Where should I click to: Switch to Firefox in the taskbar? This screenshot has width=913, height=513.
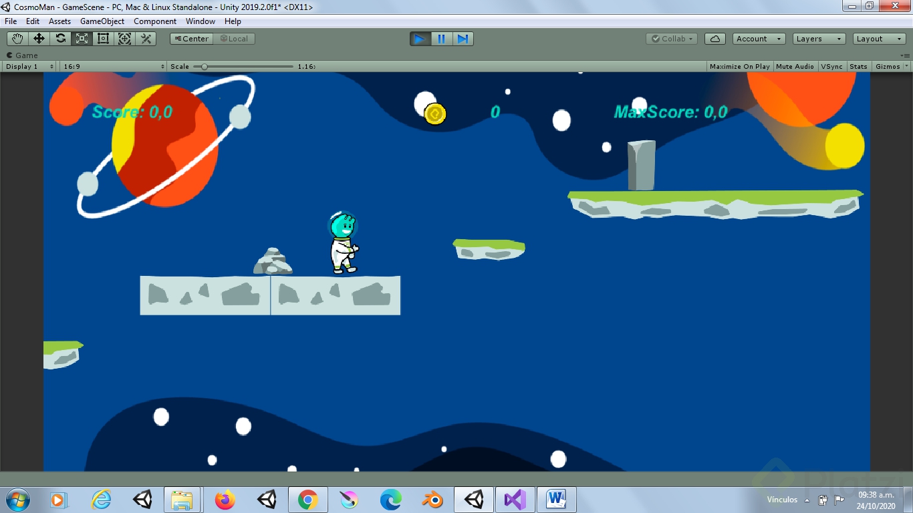pos(225,500)
